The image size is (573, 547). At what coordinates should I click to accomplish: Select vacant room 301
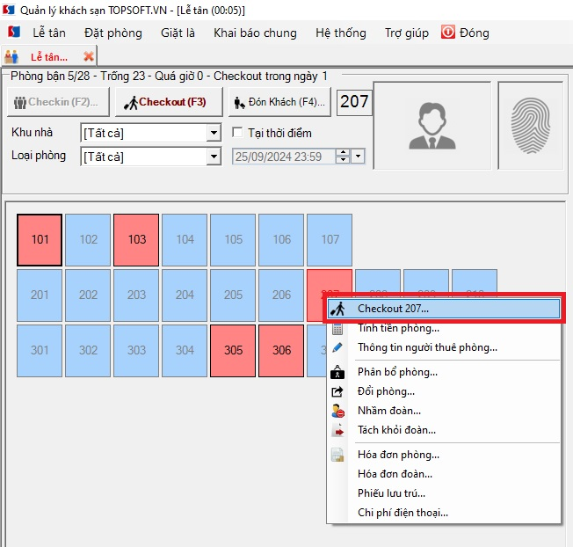40,351
